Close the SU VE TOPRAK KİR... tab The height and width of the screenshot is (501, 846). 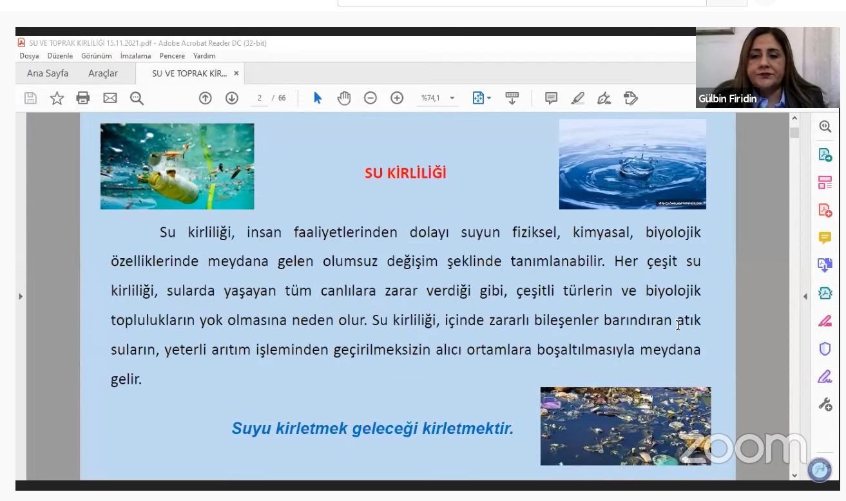236,73
